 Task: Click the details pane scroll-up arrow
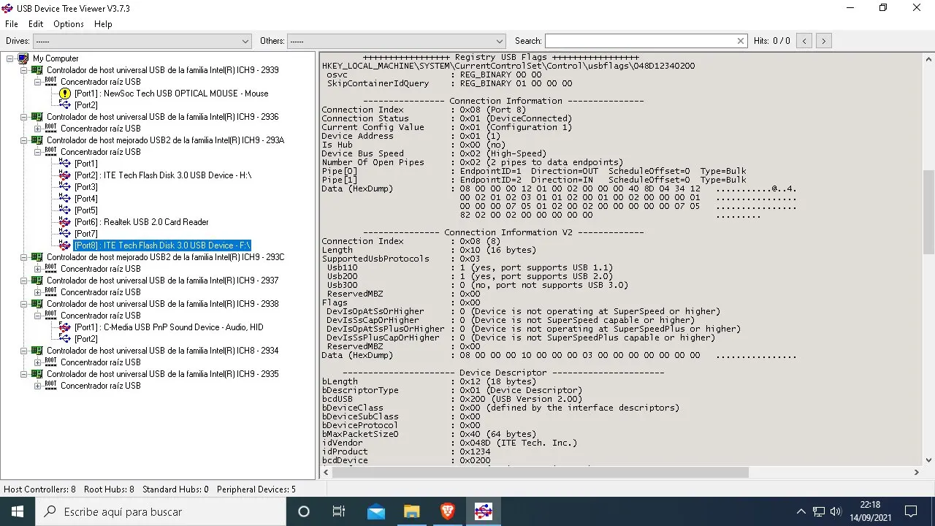[929, 58]
